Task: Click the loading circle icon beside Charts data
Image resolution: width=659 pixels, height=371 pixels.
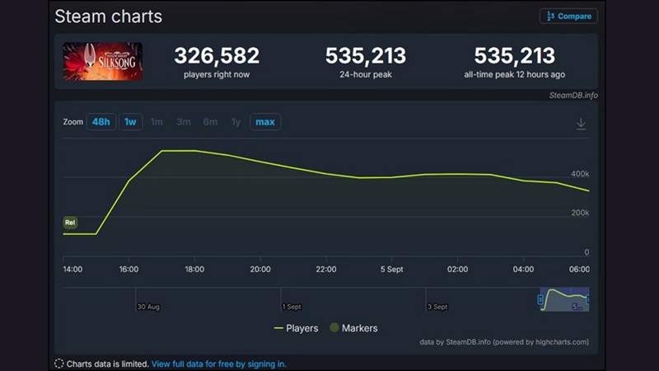Action: [x=58, y=364]
